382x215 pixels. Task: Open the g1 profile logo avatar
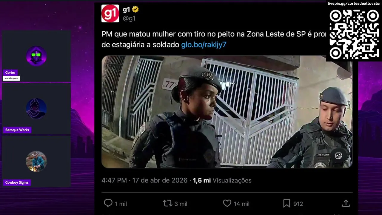[110, 13]
